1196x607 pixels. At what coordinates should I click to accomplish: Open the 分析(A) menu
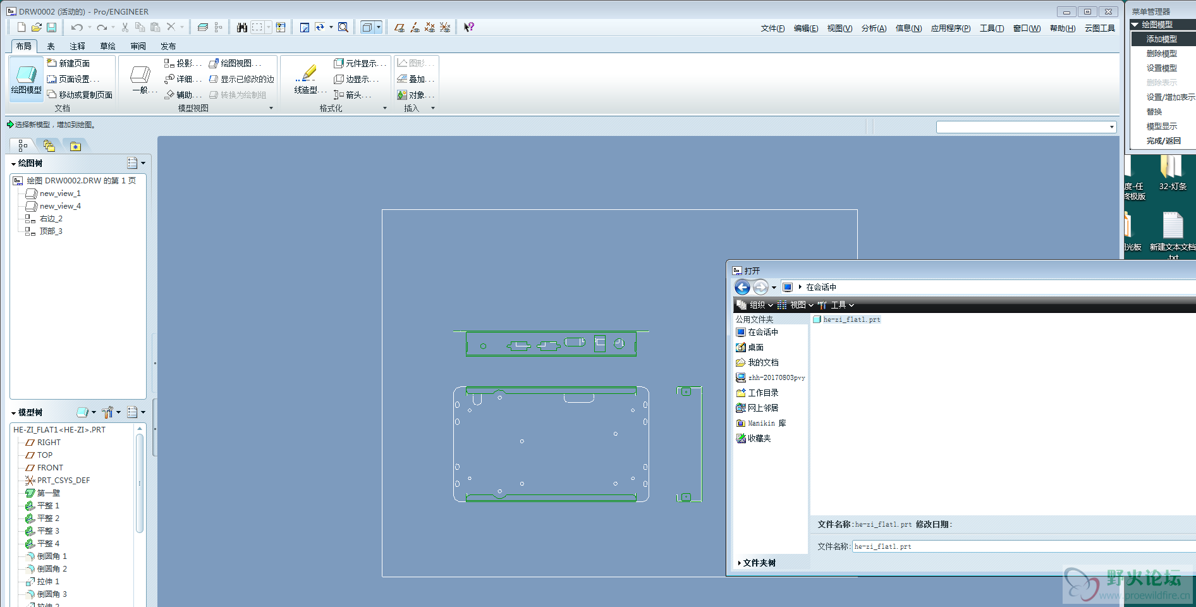(874, 28)
